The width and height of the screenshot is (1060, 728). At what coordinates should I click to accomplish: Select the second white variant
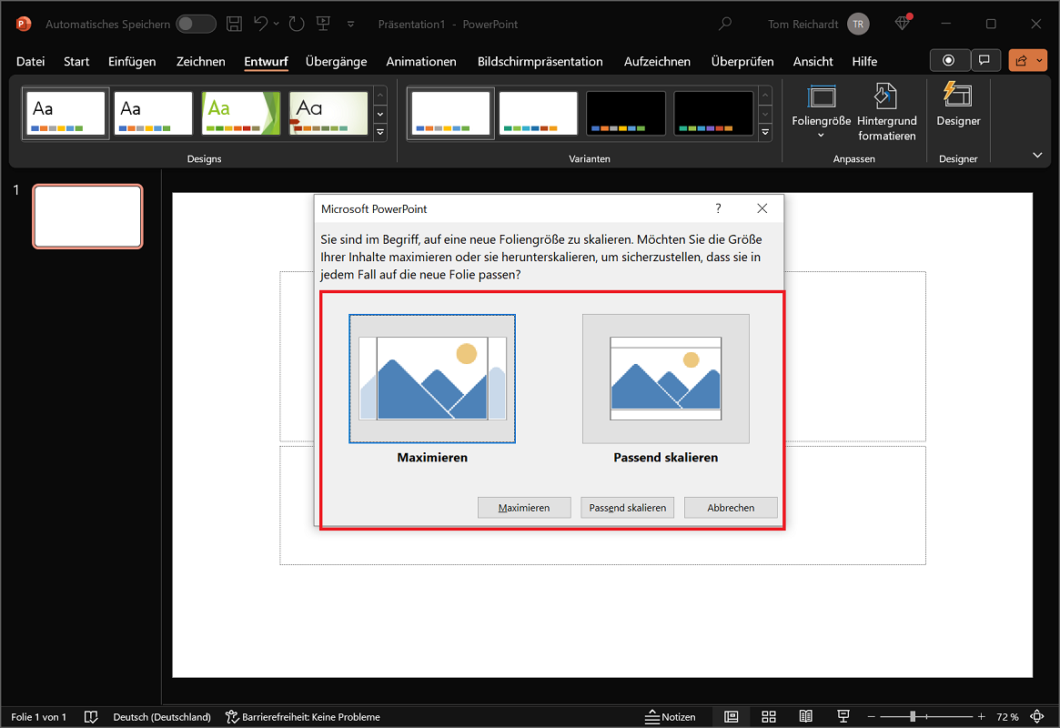(538, 114)
